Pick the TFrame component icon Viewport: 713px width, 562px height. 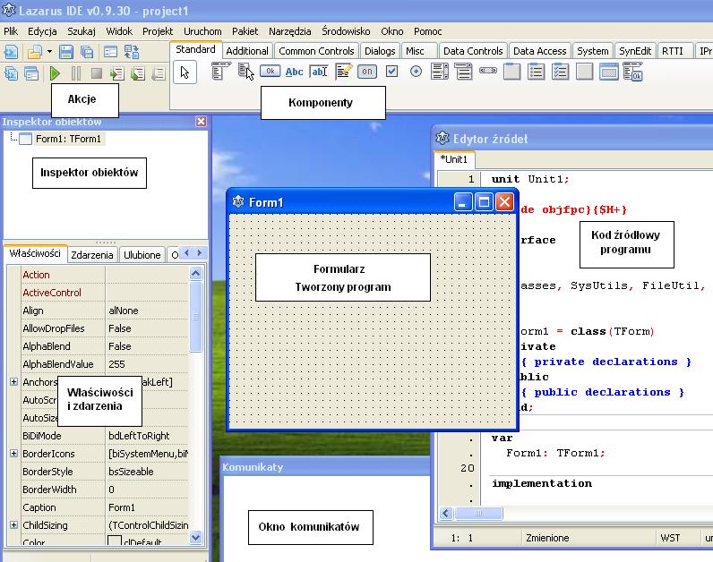click(608, 72)
